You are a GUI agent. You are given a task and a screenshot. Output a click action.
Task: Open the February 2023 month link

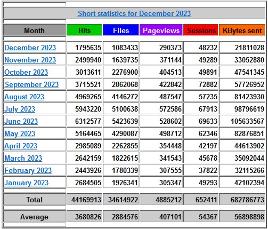pos(28,170)
